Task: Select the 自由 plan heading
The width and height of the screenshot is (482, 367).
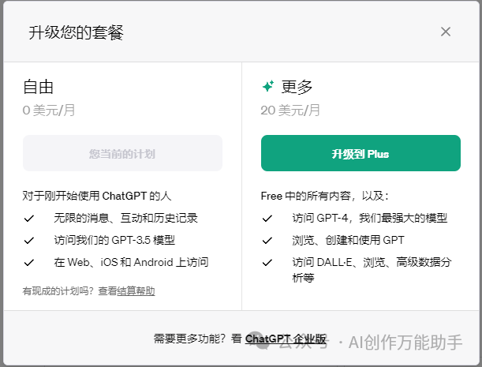Action: (x=39, y=87)
